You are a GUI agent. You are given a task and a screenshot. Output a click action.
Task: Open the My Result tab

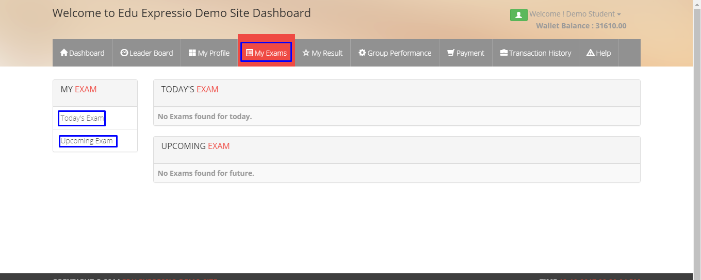322,53
